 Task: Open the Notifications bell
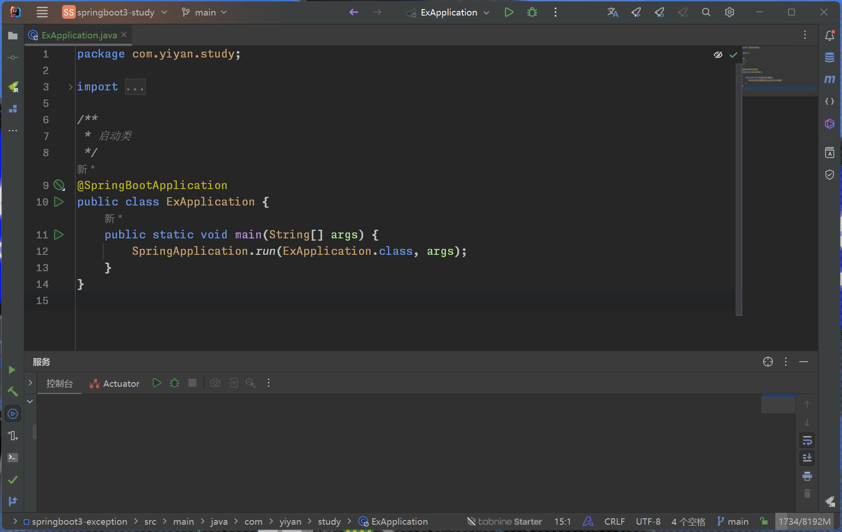pos(830,35)
